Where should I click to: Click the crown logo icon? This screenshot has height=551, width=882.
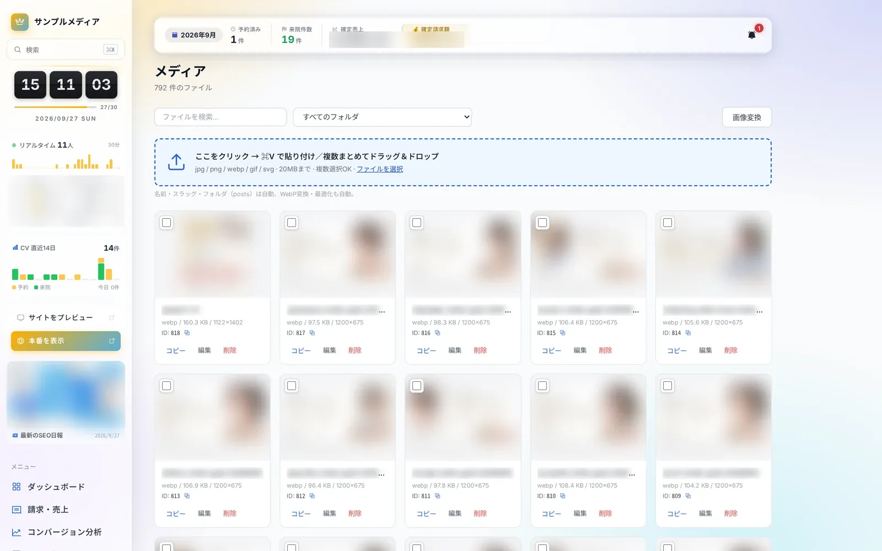pos(20,22)
